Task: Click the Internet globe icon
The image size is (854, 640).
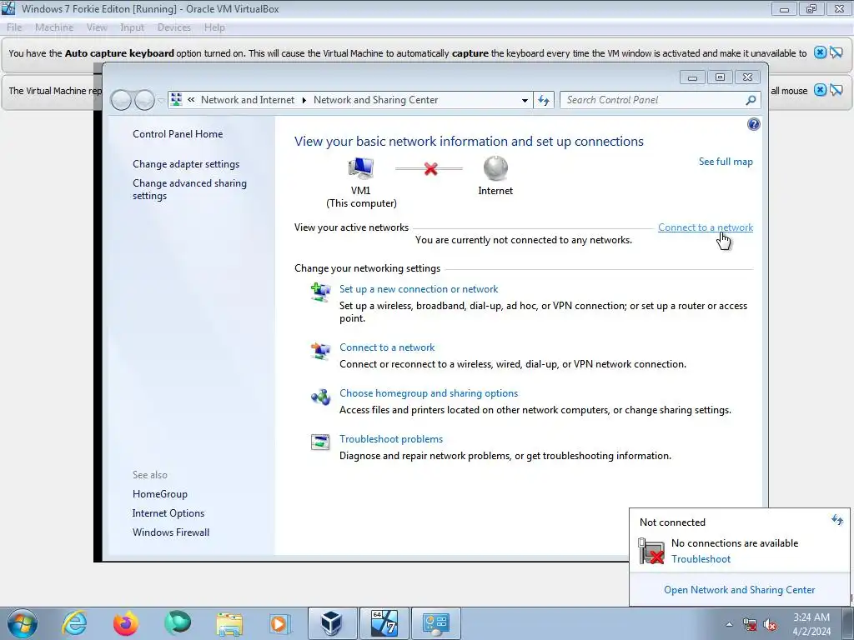Action: tap(495, 168)
